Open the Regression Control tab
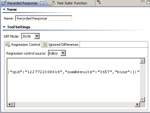Screen dimensions: 150x113 click(23, 45)
